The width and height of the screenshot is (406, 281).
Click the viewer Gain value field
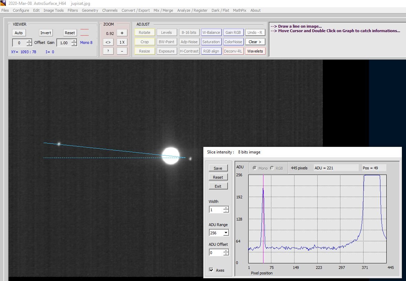click(x=64, y=43)
